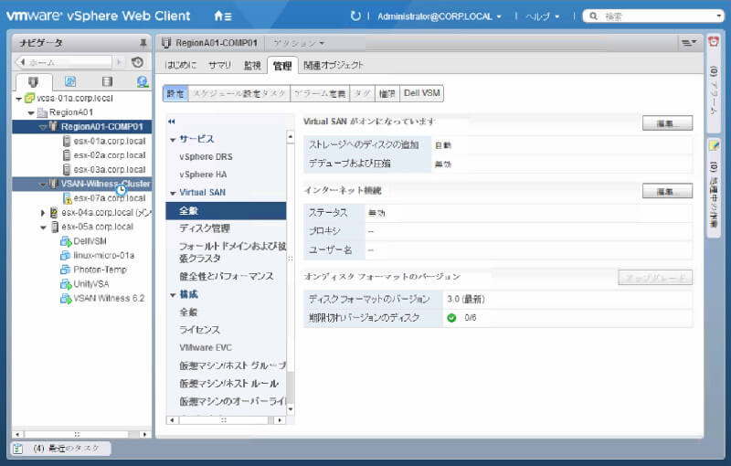
Task: Open the alarms panel icon on right sidebar
Action: tap(714, 42)
